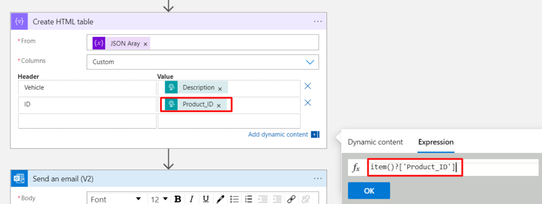Screen dimensions: 542x204
Task: Insert a bulleted list
Action: click(234, 199)
